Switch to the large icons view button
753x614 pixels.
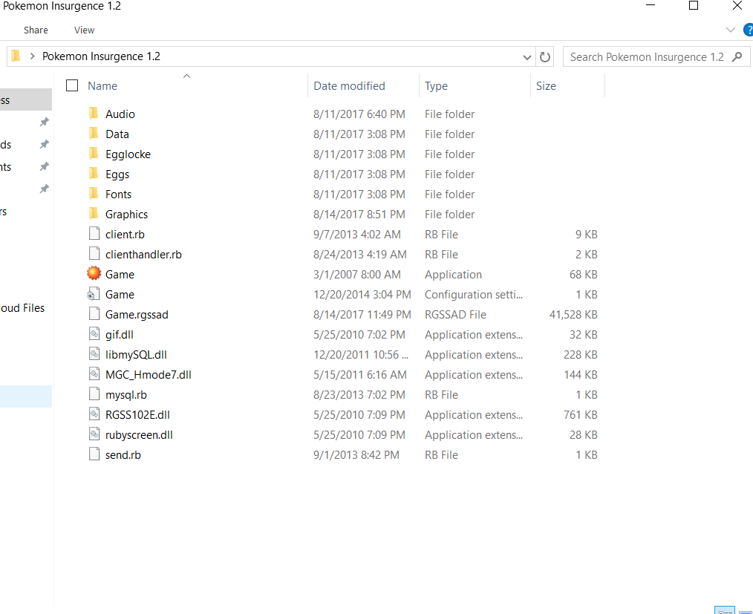744,610
